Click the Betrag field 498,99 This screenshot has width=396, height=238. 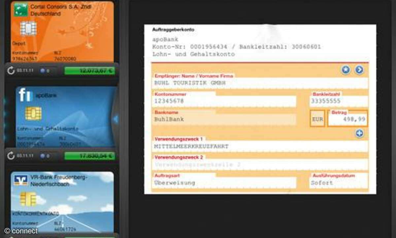pyautogui.click(x=347, y=119)
